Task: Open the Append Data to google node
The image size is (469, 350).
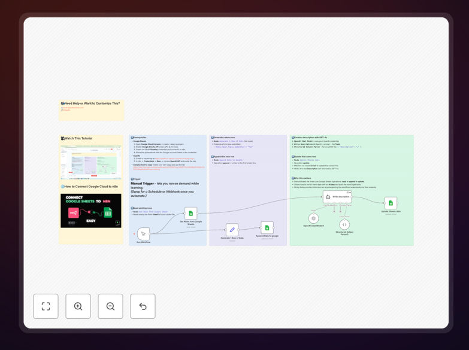Action: [x=267, y=228]
